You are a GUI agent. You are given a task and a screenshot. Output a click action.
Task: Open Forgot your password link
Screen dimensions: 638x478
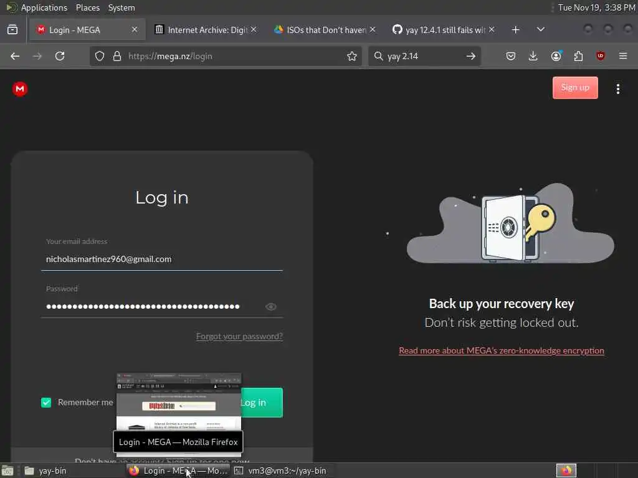239,337
